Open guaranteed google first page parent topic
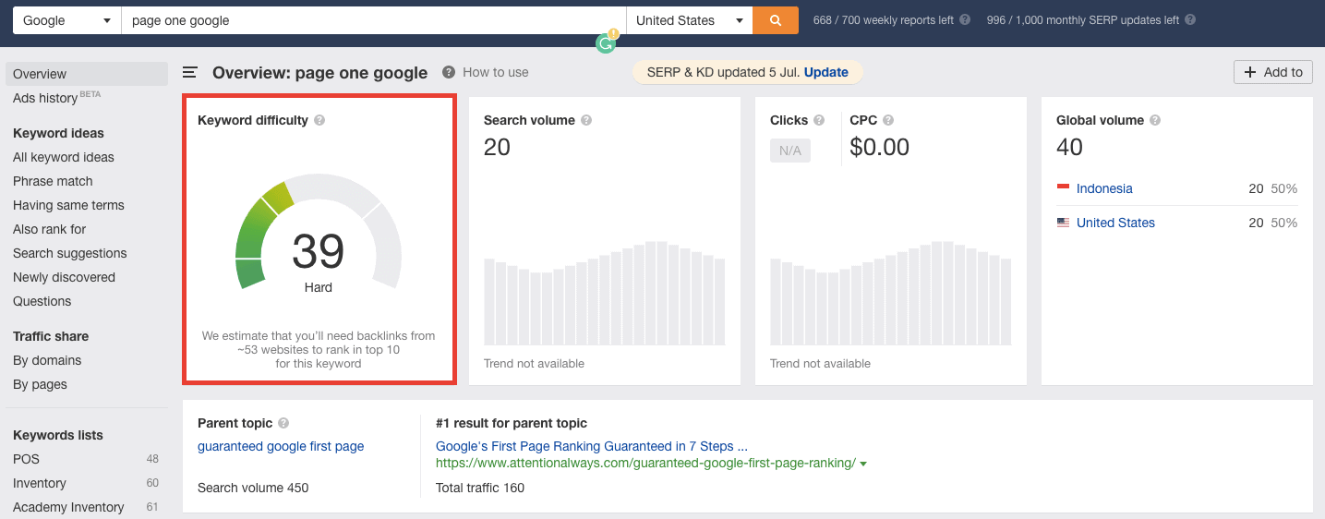 (281, 446)
